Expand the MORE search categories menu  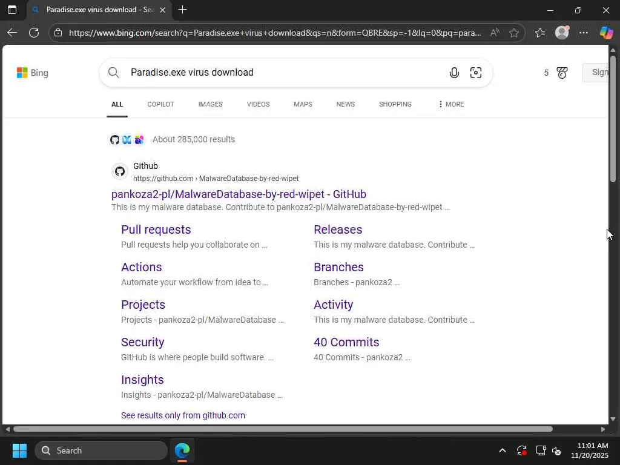451,104
